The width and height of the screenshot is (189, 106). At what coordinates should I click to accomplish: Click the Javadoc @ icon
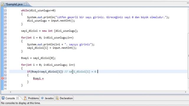[42, 98]
